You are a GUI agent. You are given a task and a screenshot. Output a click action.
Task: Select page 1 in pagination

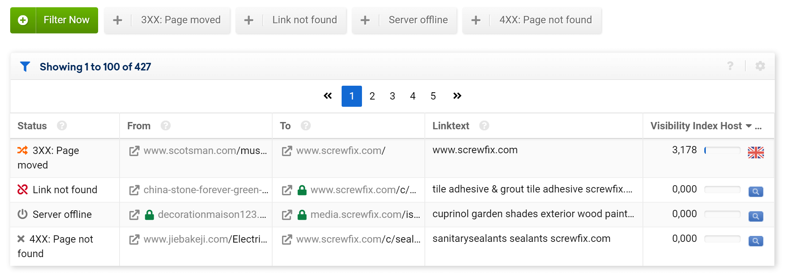352,96
